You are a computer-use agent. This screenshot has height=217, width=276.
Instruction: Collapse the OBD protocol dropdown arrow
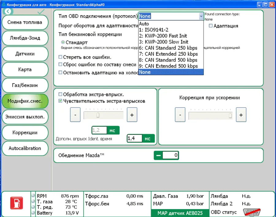(201, 16)
